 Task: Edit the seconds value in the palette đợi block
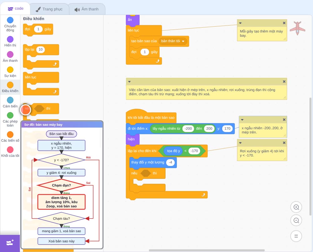pyautogui.click(x=38, y=29)
